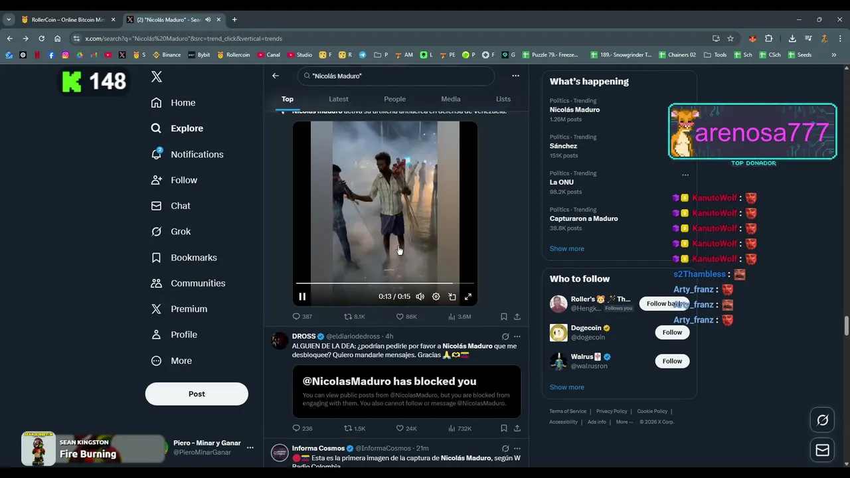View analytics of 3.6M views post
This screenshot has width=850, height=478.
tap(460, 317)
